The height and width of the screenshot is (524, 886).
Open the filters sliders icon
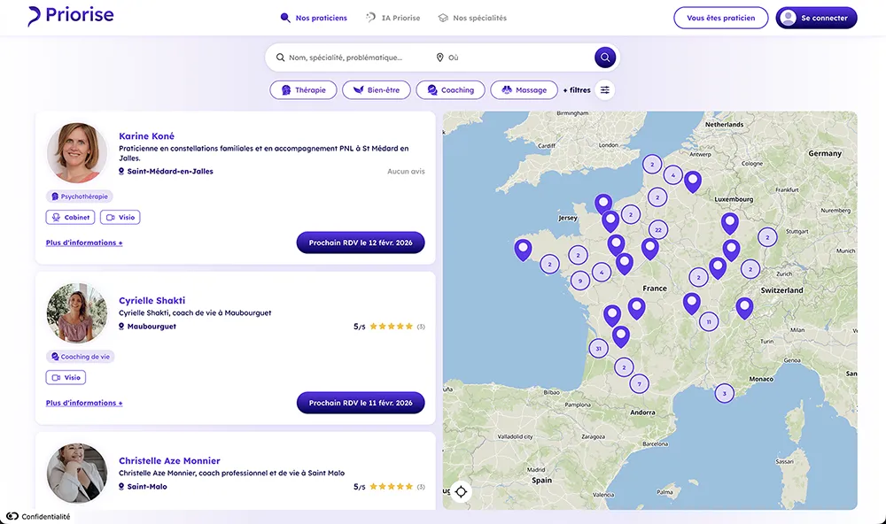pyautogui.click(x=604, y=89)
